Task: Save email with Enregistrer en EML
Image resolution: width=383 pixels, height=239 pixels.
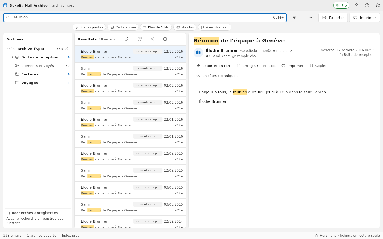Action: [256, 66]
